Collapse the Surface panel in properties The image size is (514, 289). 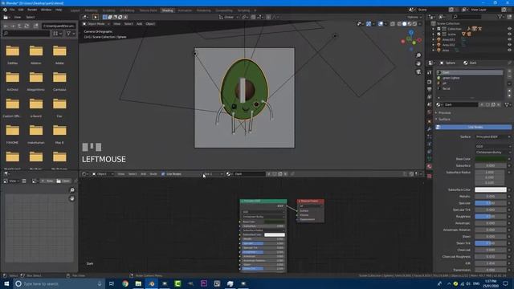coord(444,120)
